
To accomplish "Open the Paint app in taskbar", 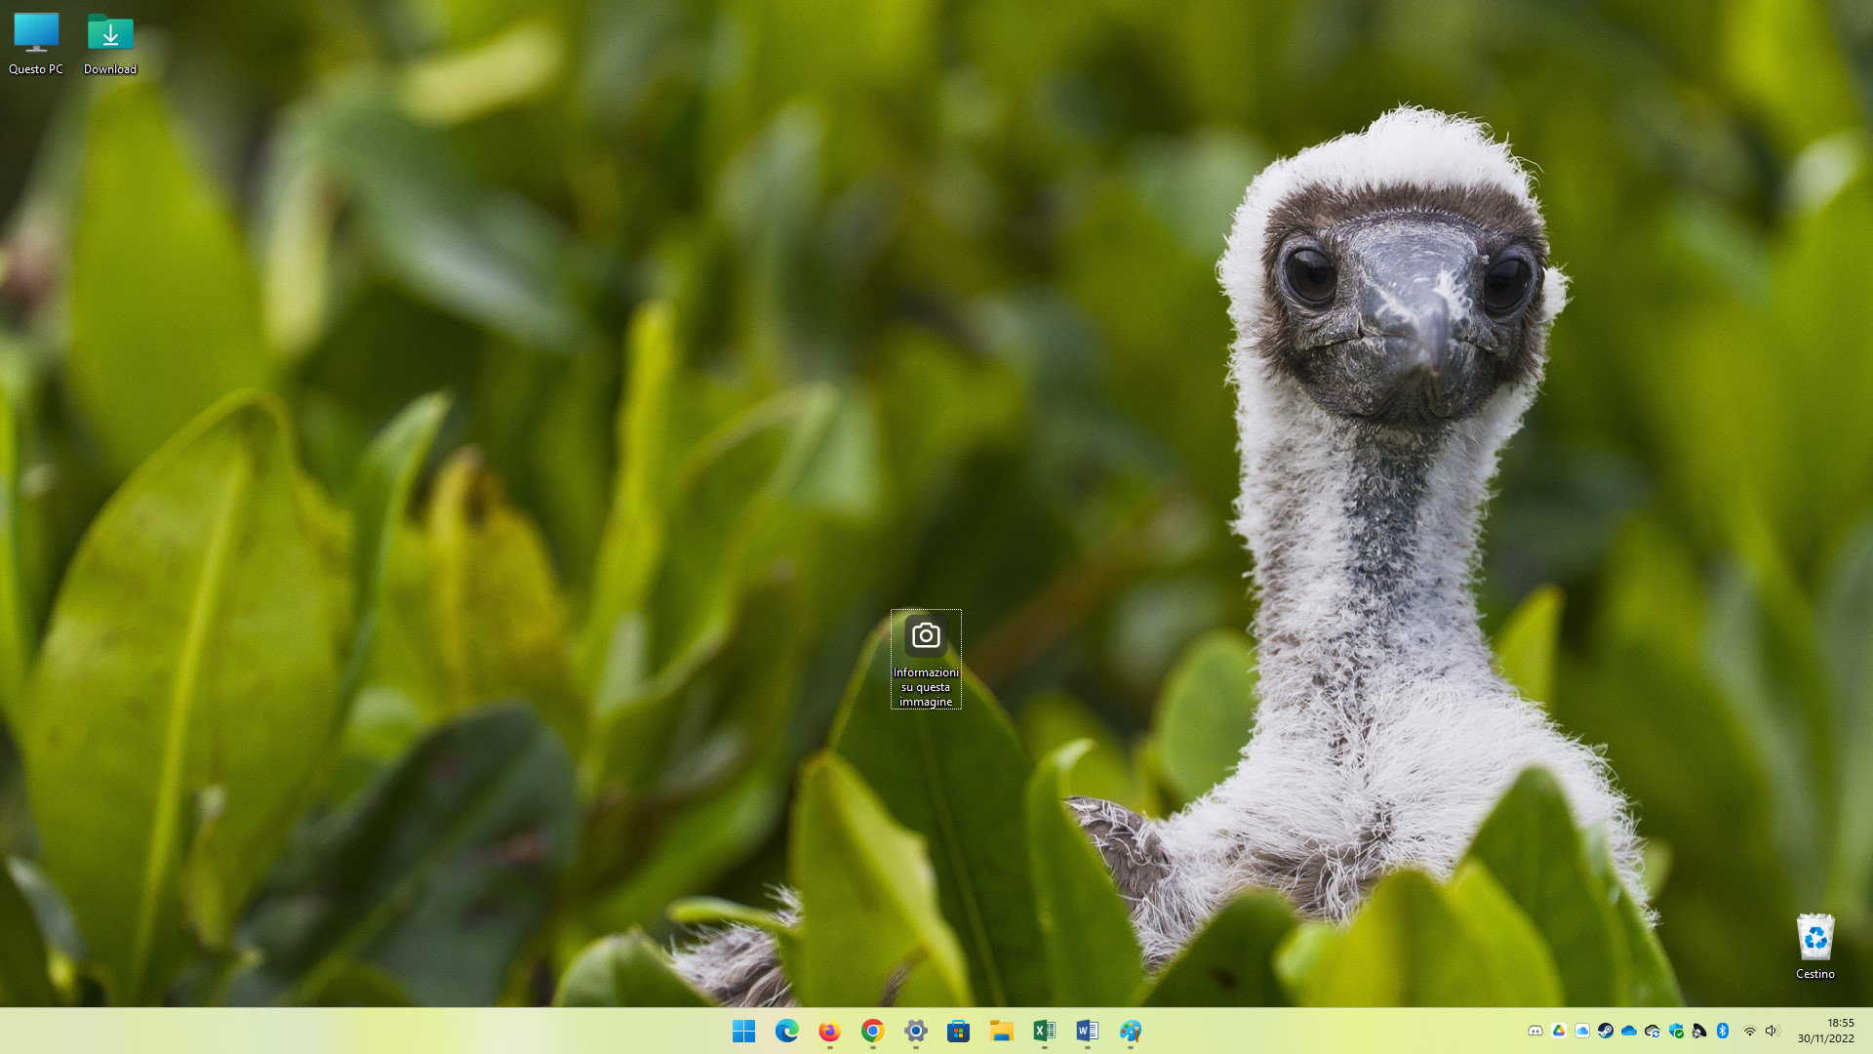I will pos(1130,1031).
